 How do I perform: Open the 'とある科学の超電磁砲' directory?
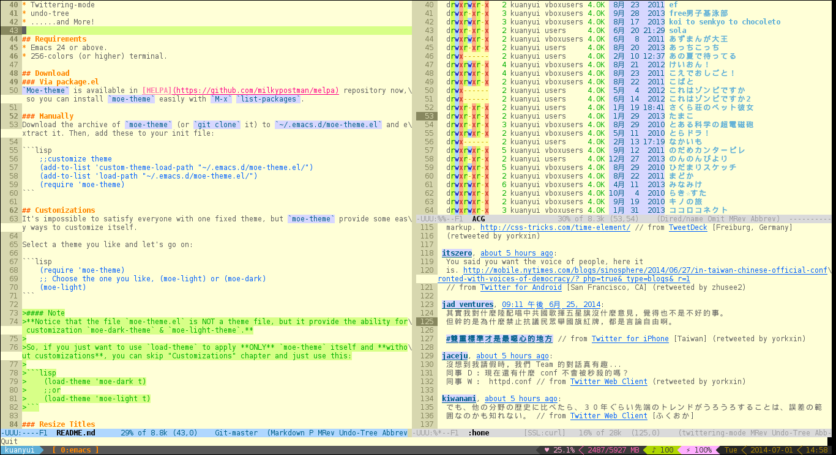pyautogui.click(x=711, y=125)
